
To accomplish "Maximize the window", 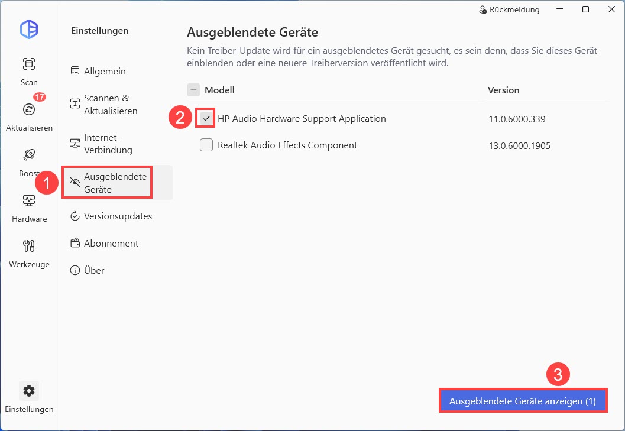I will pyautogui.click(x=585, y=9).
